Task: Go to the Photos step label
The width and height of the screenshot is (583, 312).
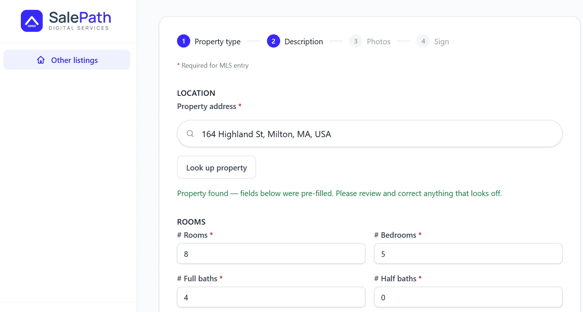Action: point(379,42)
